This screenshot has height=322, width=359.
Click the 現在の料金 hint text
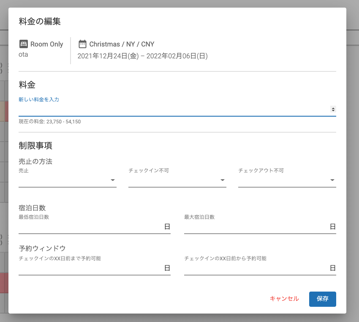(x=49, y=122)
